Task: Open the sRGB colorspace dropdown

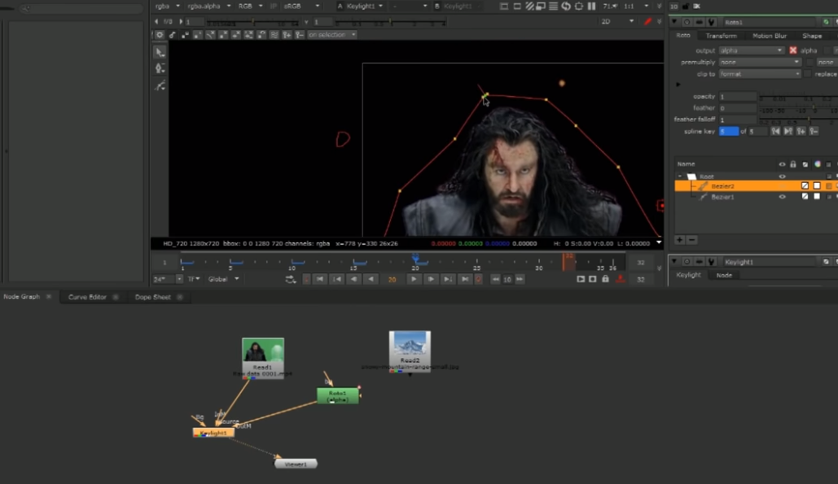Action: [301, 7]
